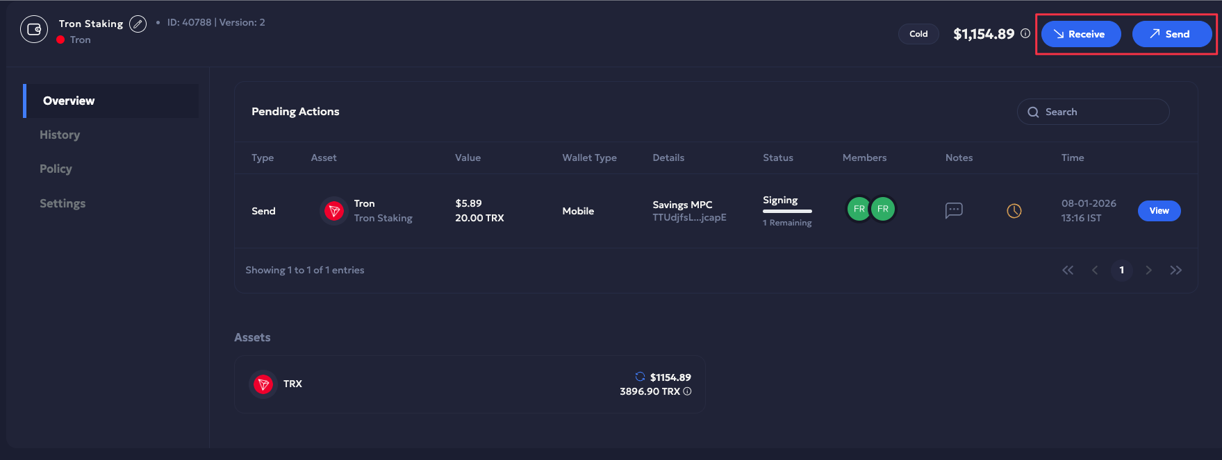Open the Overview section
Viewport: 1222px width, 460px height.
point(111,101)
